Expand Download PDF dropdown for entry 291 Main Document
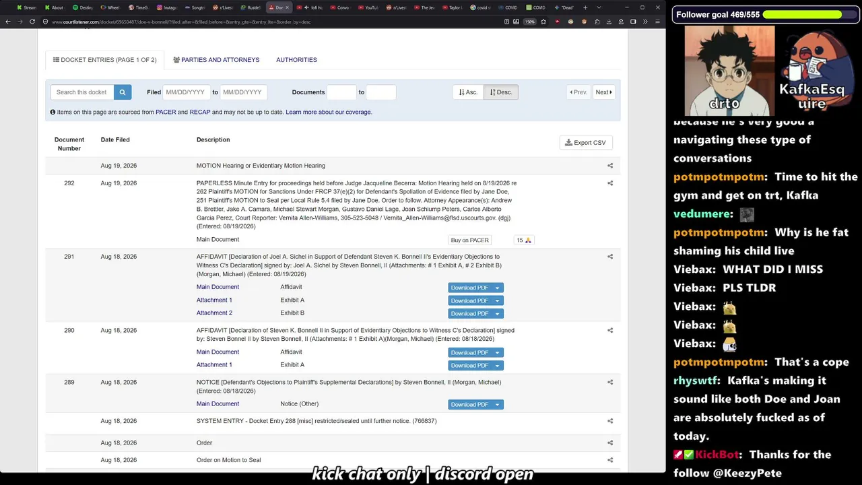862x485 pixels. (x=498, y=288)
